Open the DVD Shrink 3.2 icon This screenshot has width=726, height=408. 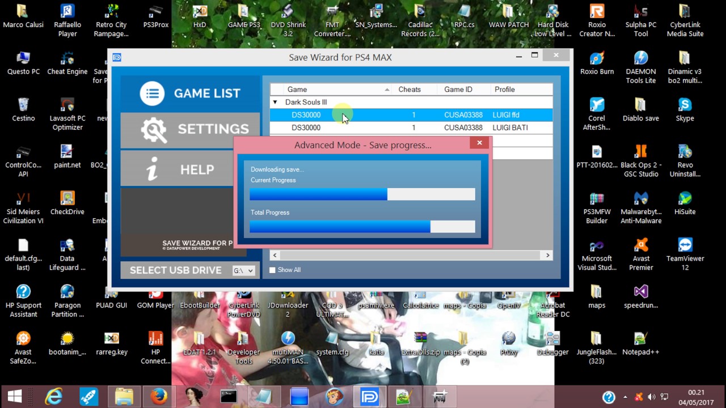point(288,20)
